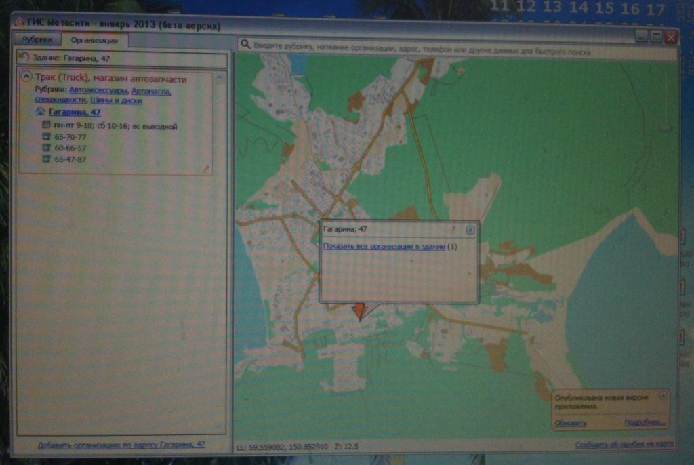Click the working hours schedule icon

tap(46, 126)
